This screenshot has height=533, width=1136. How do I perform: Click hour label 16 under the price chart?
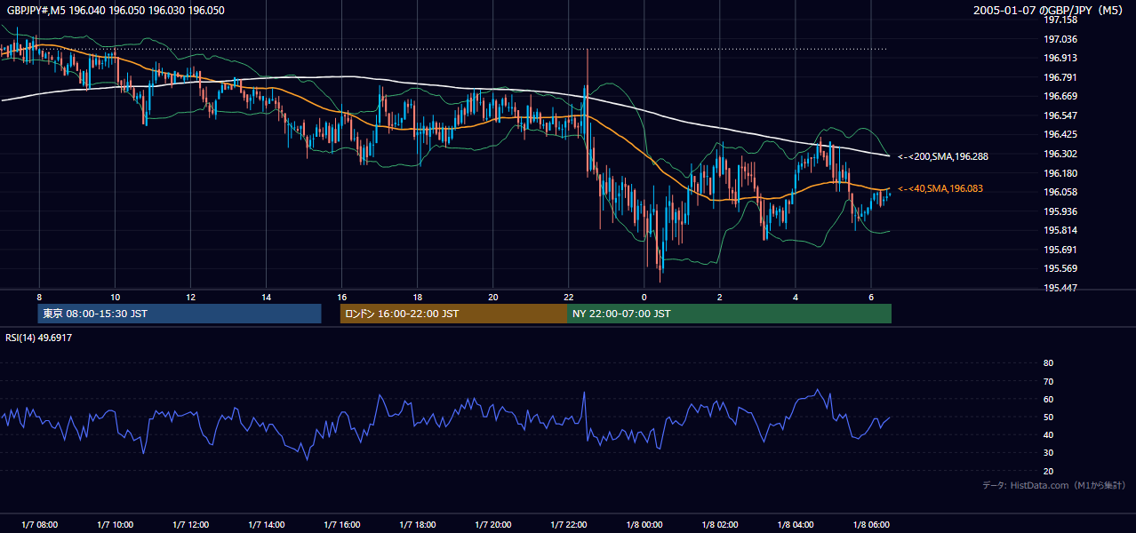(x=342, y=297)
